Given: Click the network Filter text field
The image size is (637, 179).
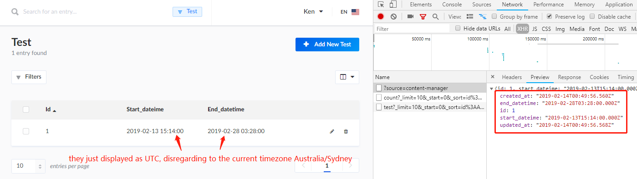Looking at the screenshot, I should (x=412, y=29).
